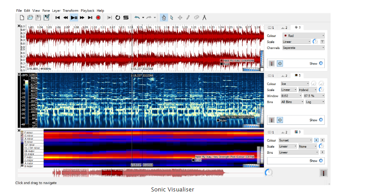Select the Measure compass tool

tap(204, 17)
